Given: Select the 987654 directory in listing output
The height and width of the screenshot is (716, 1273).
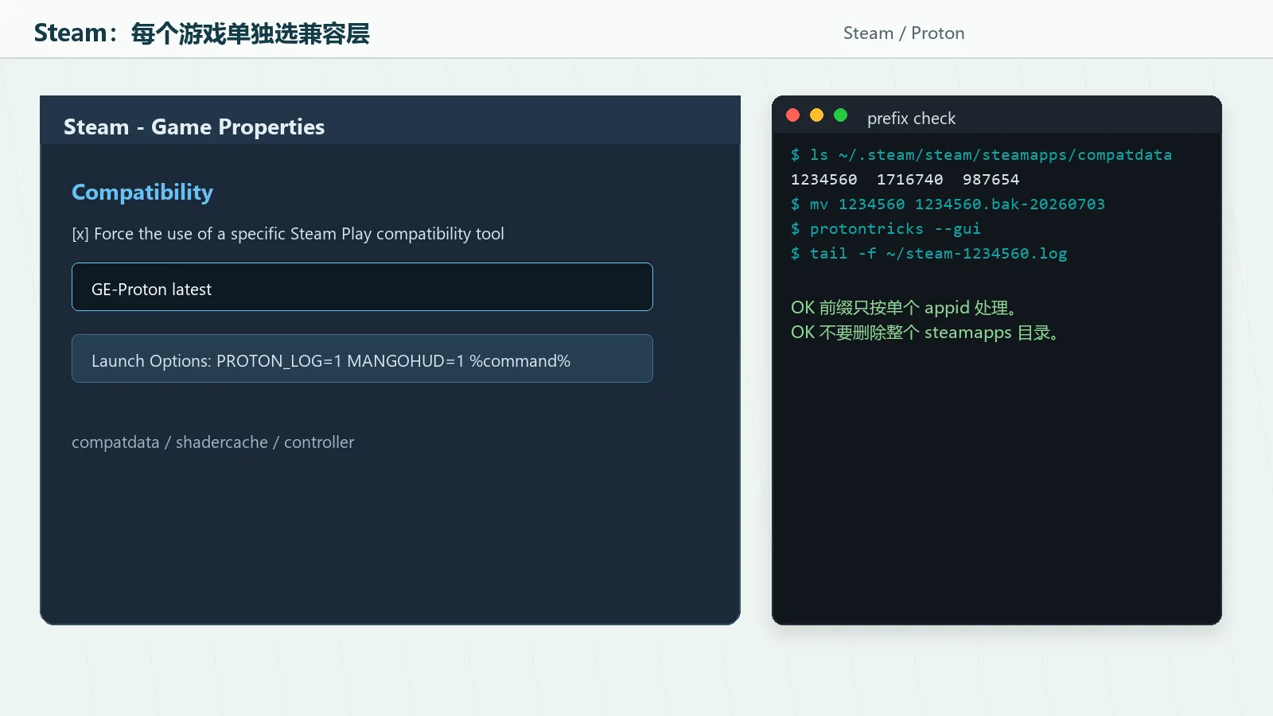Looking at the screenshot, I should (x=991, y=180).
